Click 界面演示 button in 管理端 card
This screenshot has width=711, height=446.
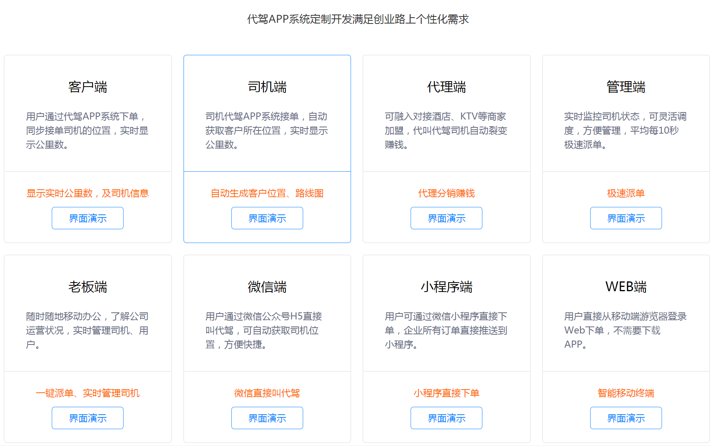coord(626,218)
